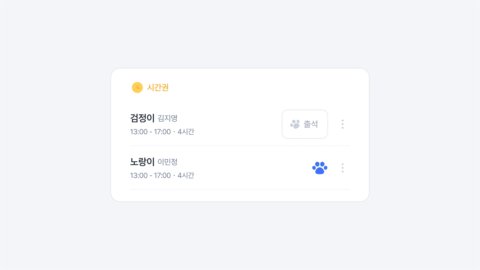Image resolution: width=480 pixels, height=270 pixels.
Task: Open the three-dot menu for 검정이
Action: tap(343, 124)
